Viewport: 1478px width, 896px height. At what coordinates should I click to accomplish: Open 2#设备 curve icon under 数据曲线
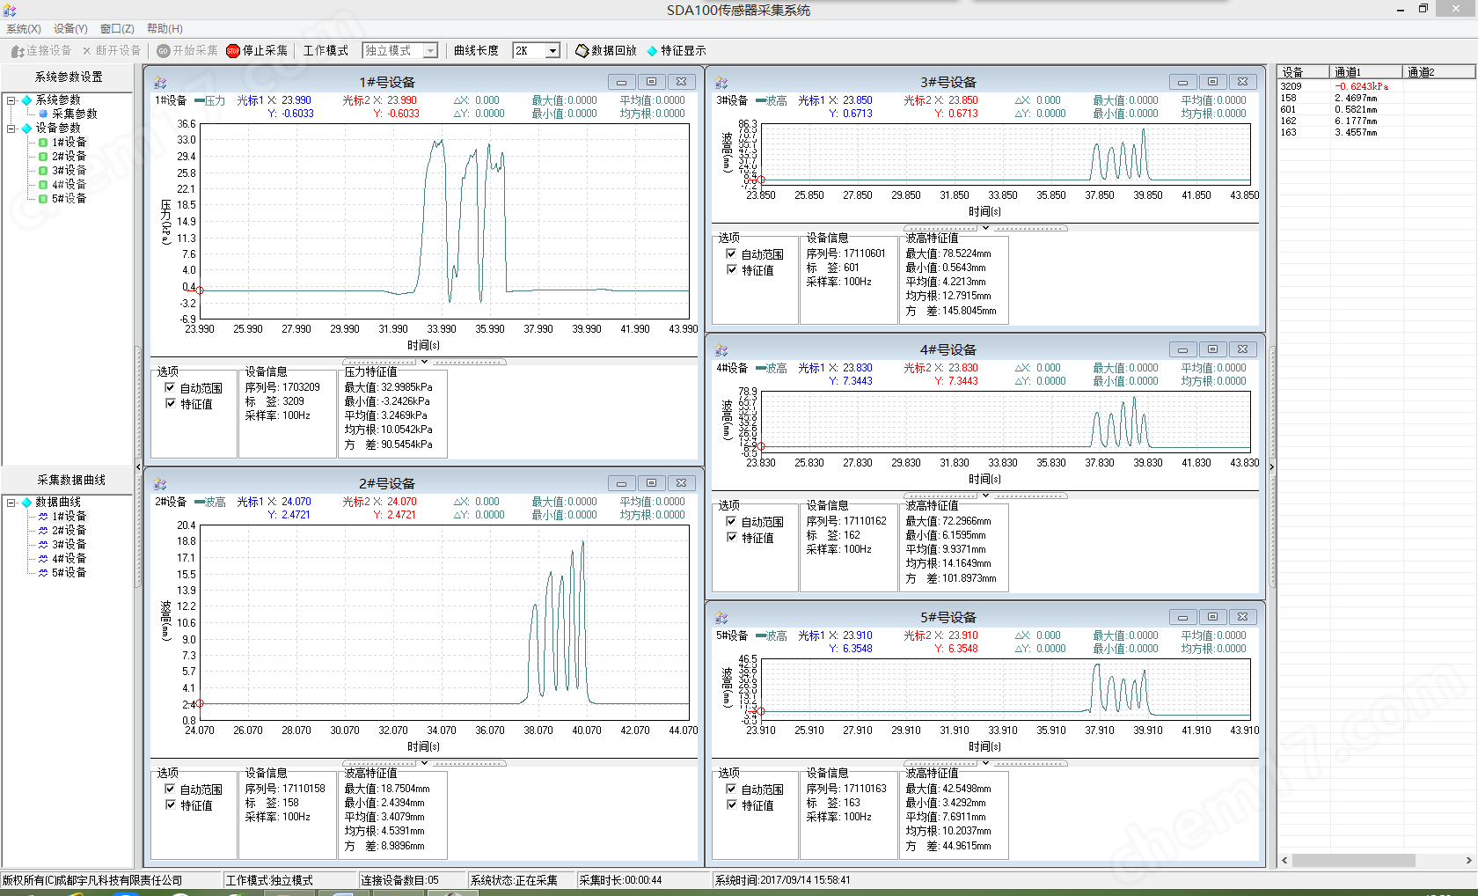pos(43,531)
